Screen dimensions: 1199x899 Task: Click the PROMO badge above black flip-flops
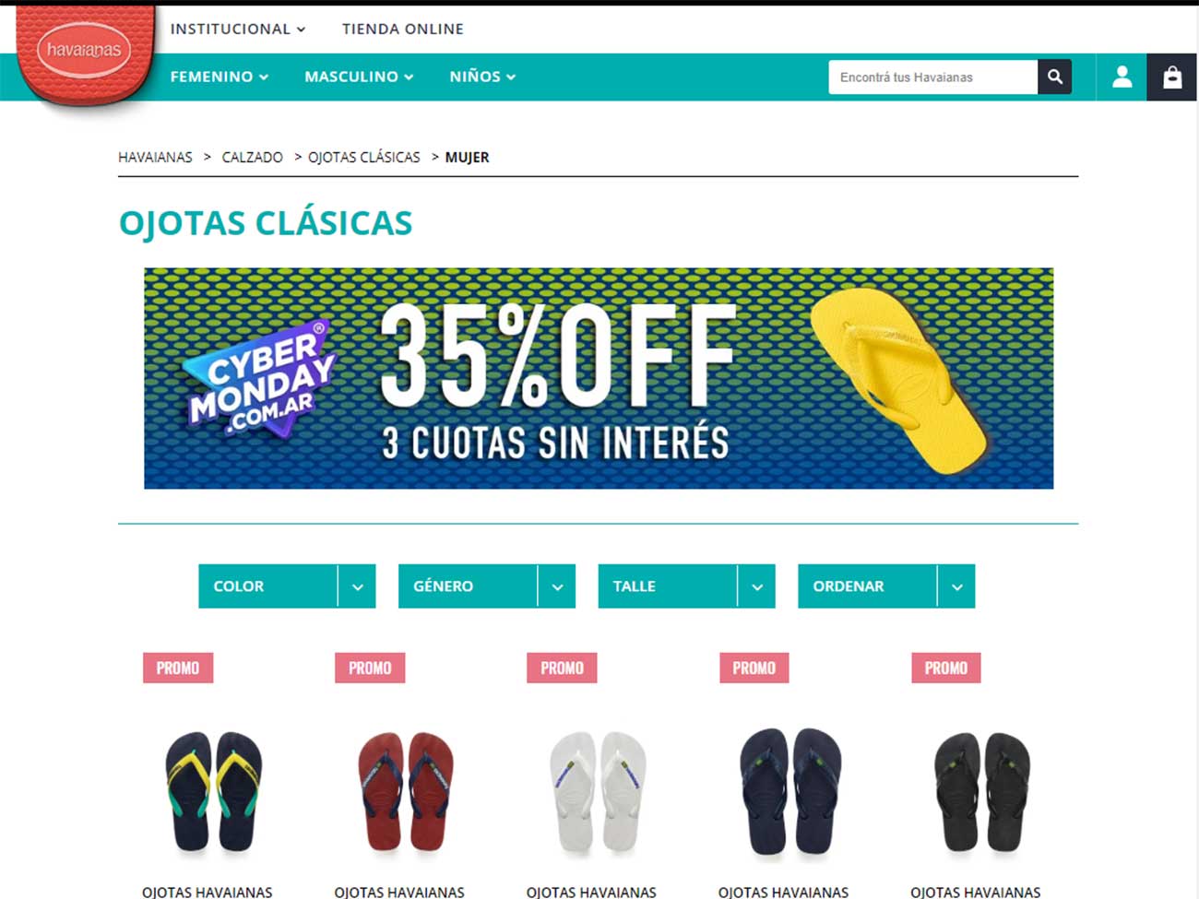coord(946,668)
